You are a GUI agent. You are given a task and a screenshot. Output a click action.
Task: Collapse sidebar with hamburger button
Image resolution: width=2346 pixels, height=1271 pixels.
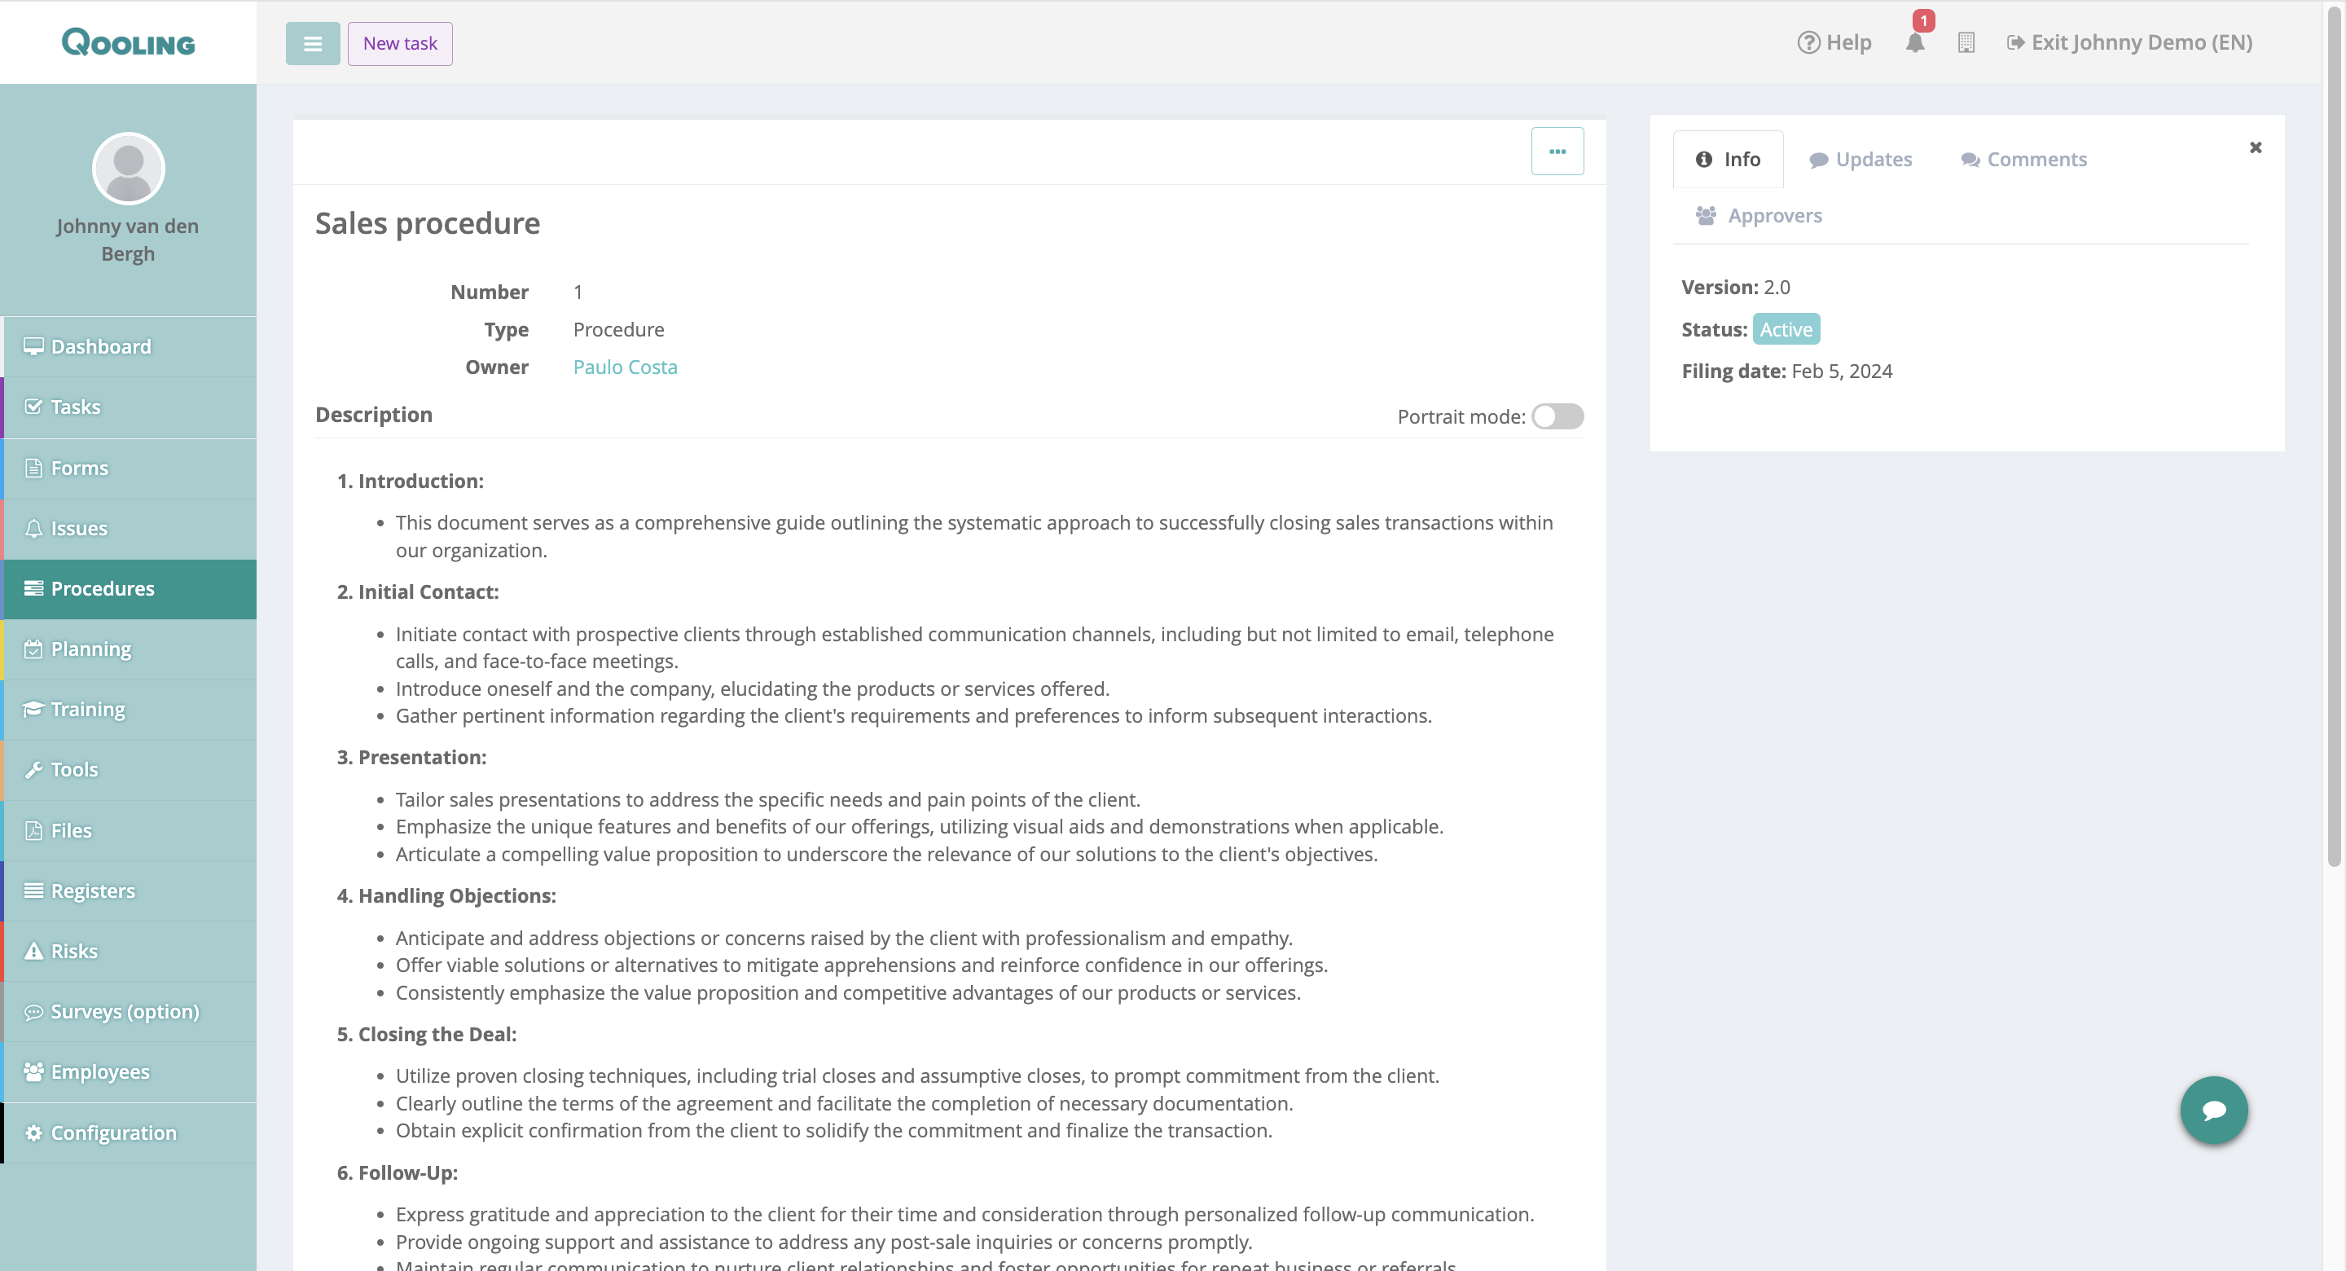coord(312,44)
